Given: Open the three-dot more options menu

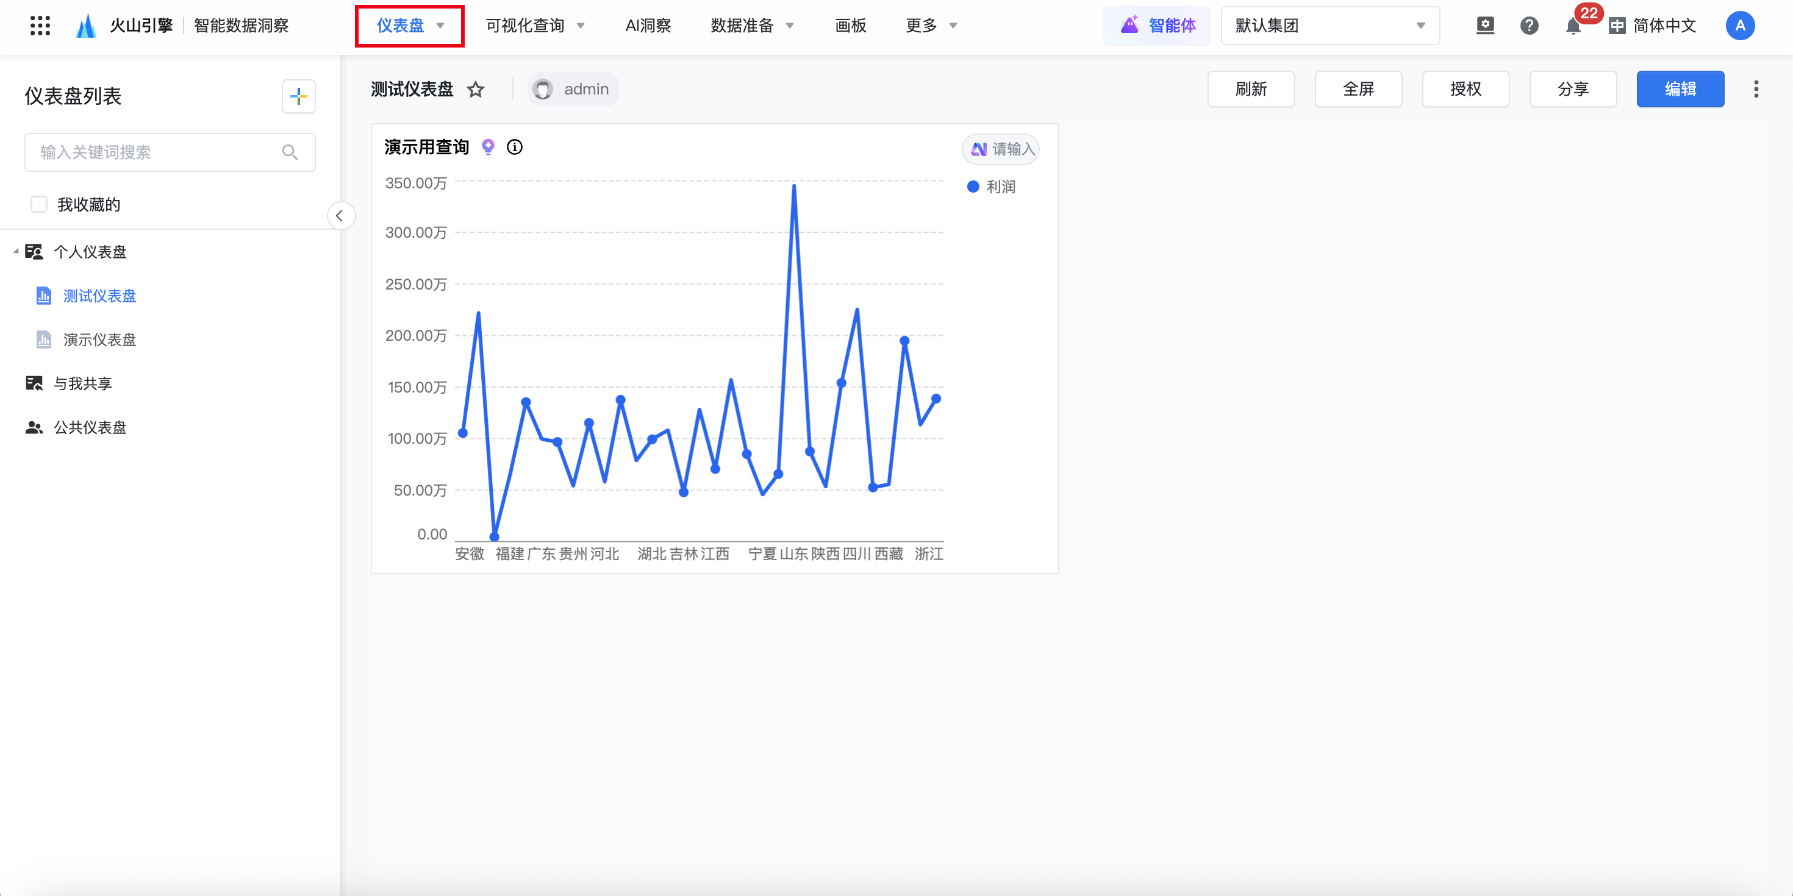Looking at the screenshot, I should click(1755, 89).
